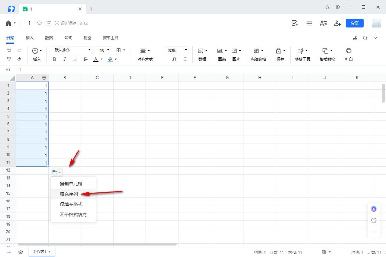Click the fill color bucket swatch
386x257 pixels.
(x=110, y=59)
